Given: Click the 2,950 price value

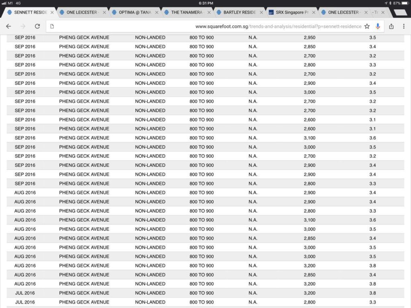Looking at the screenshot, I should click(x=309, y=37).
